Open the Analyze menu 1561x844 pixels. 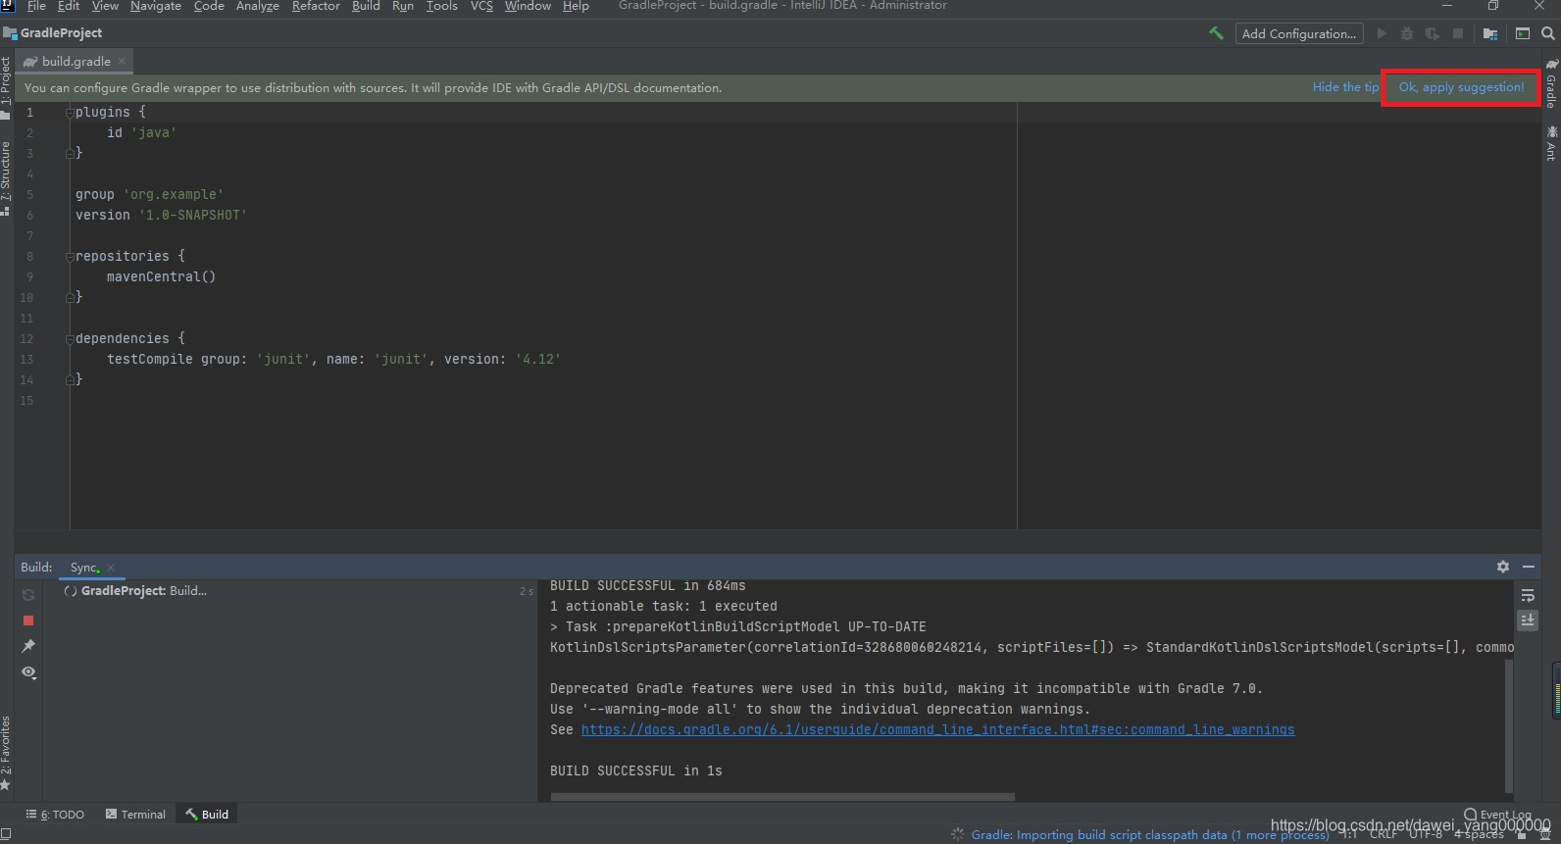pos(258,6)
